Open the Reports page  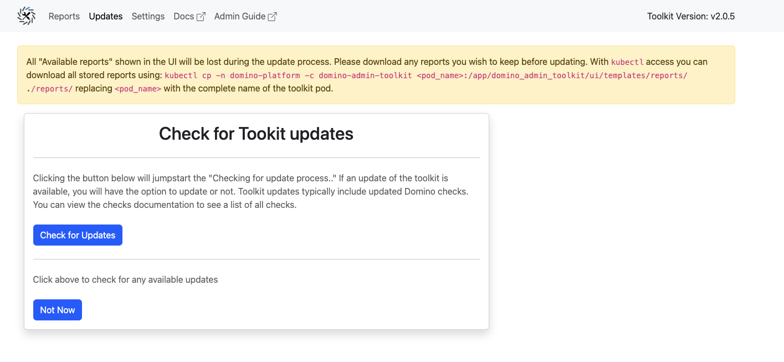coord(64,16)
